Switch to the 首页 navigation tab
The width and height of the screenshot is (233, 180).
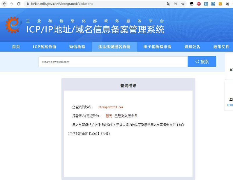click(16, 47)
